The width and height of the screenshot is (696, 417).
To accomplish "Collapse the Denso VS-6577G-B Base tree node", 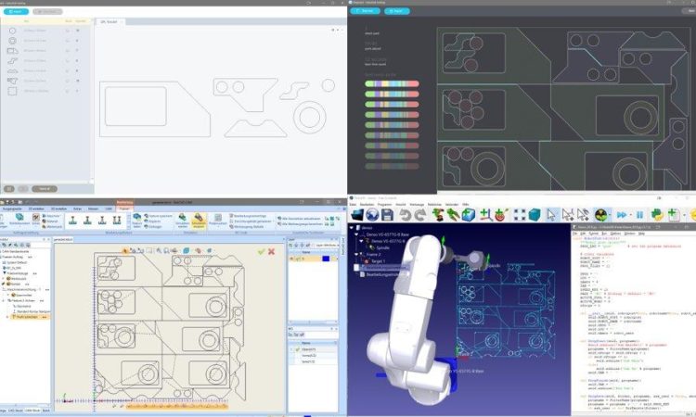I will pos(357,236).
